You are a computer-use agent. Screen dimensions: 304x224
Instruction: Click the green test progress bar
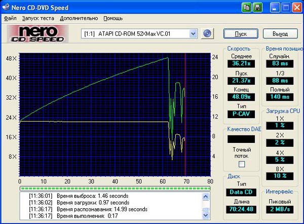click(x=114, y=189)
